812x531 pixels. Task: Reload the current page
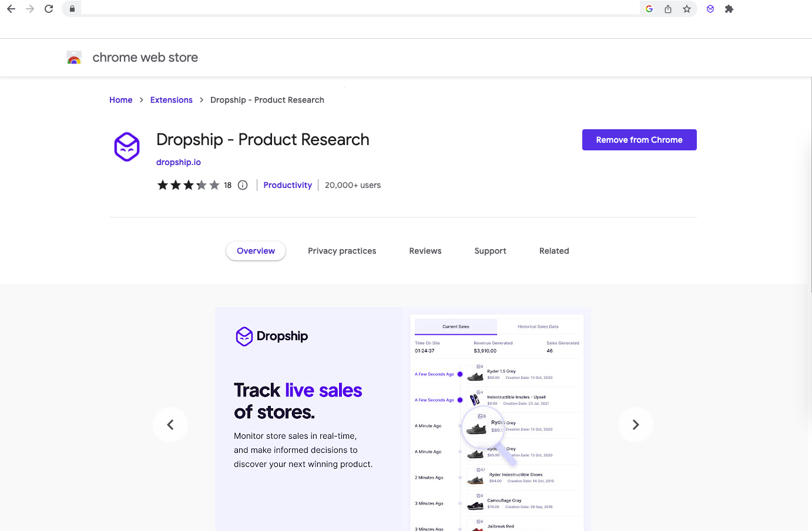tap(49, 9)
